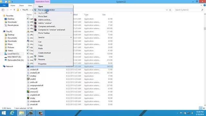Select the cmstp application icon
This screenshot has height=116, width=206.
pyautogui.click(x=28, y=98)
